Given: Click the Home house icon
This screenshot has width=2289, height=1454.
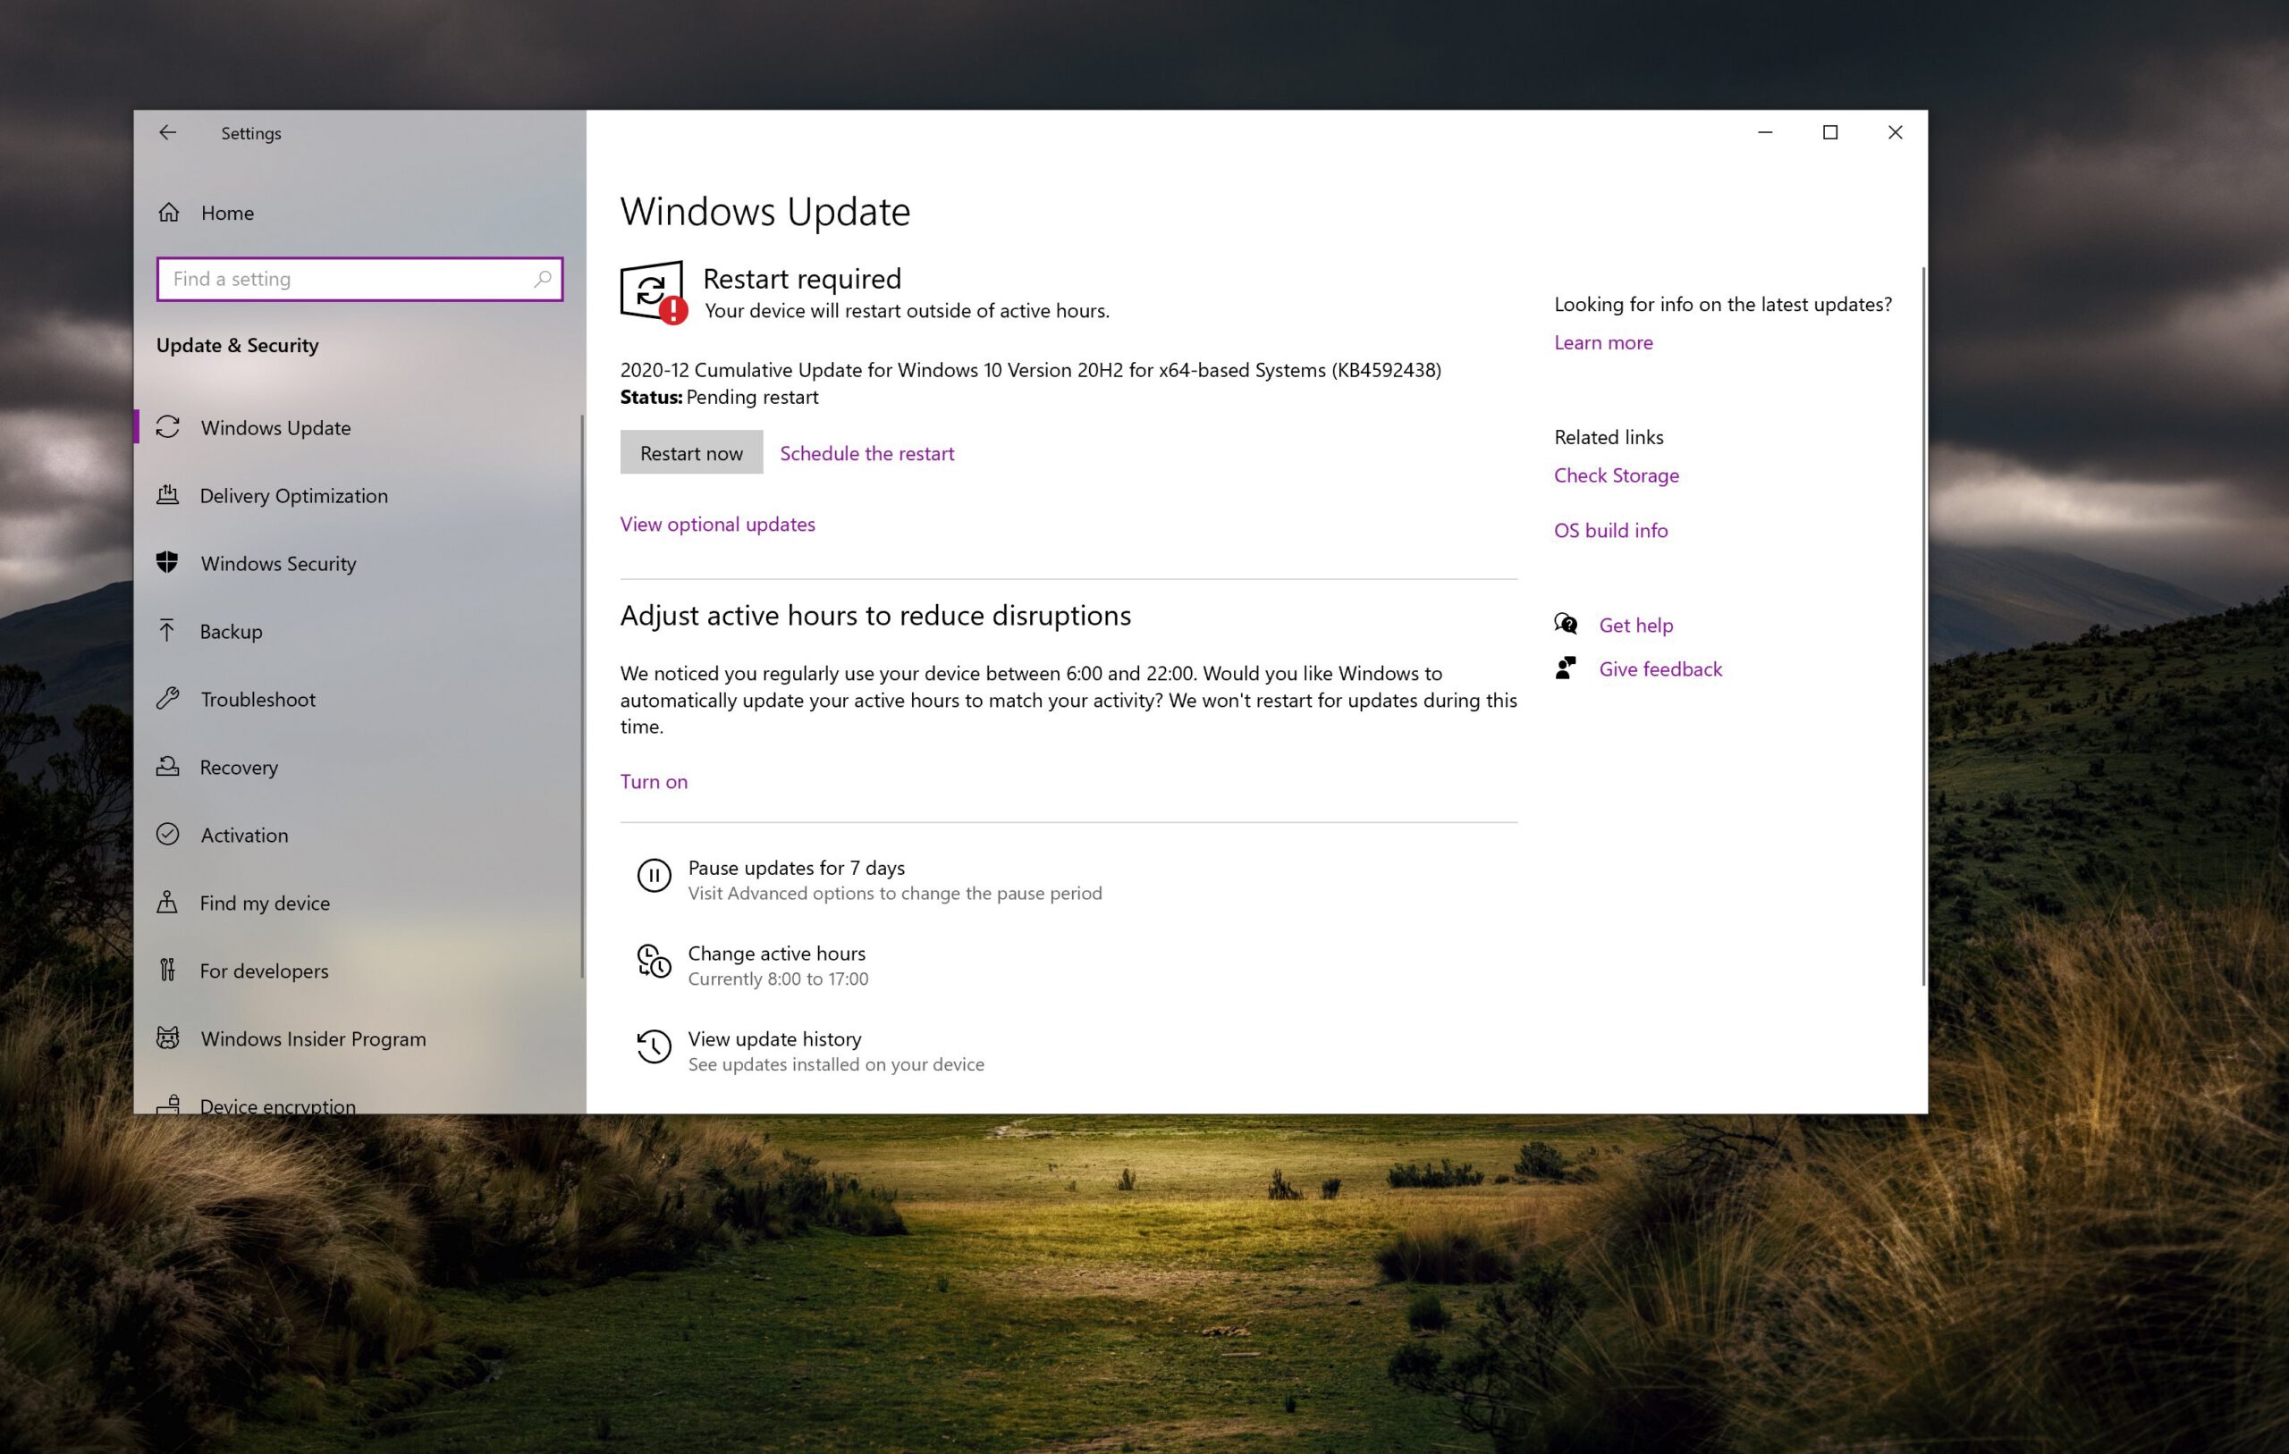Looking at the screenshot, I should coord(168,212).
